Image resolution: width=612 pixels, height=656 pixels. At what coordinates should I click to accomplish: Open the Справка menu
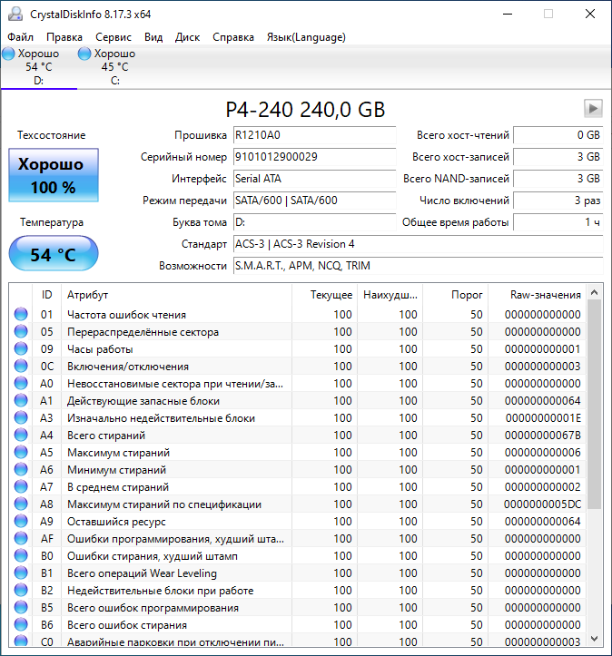coord(233,37)
